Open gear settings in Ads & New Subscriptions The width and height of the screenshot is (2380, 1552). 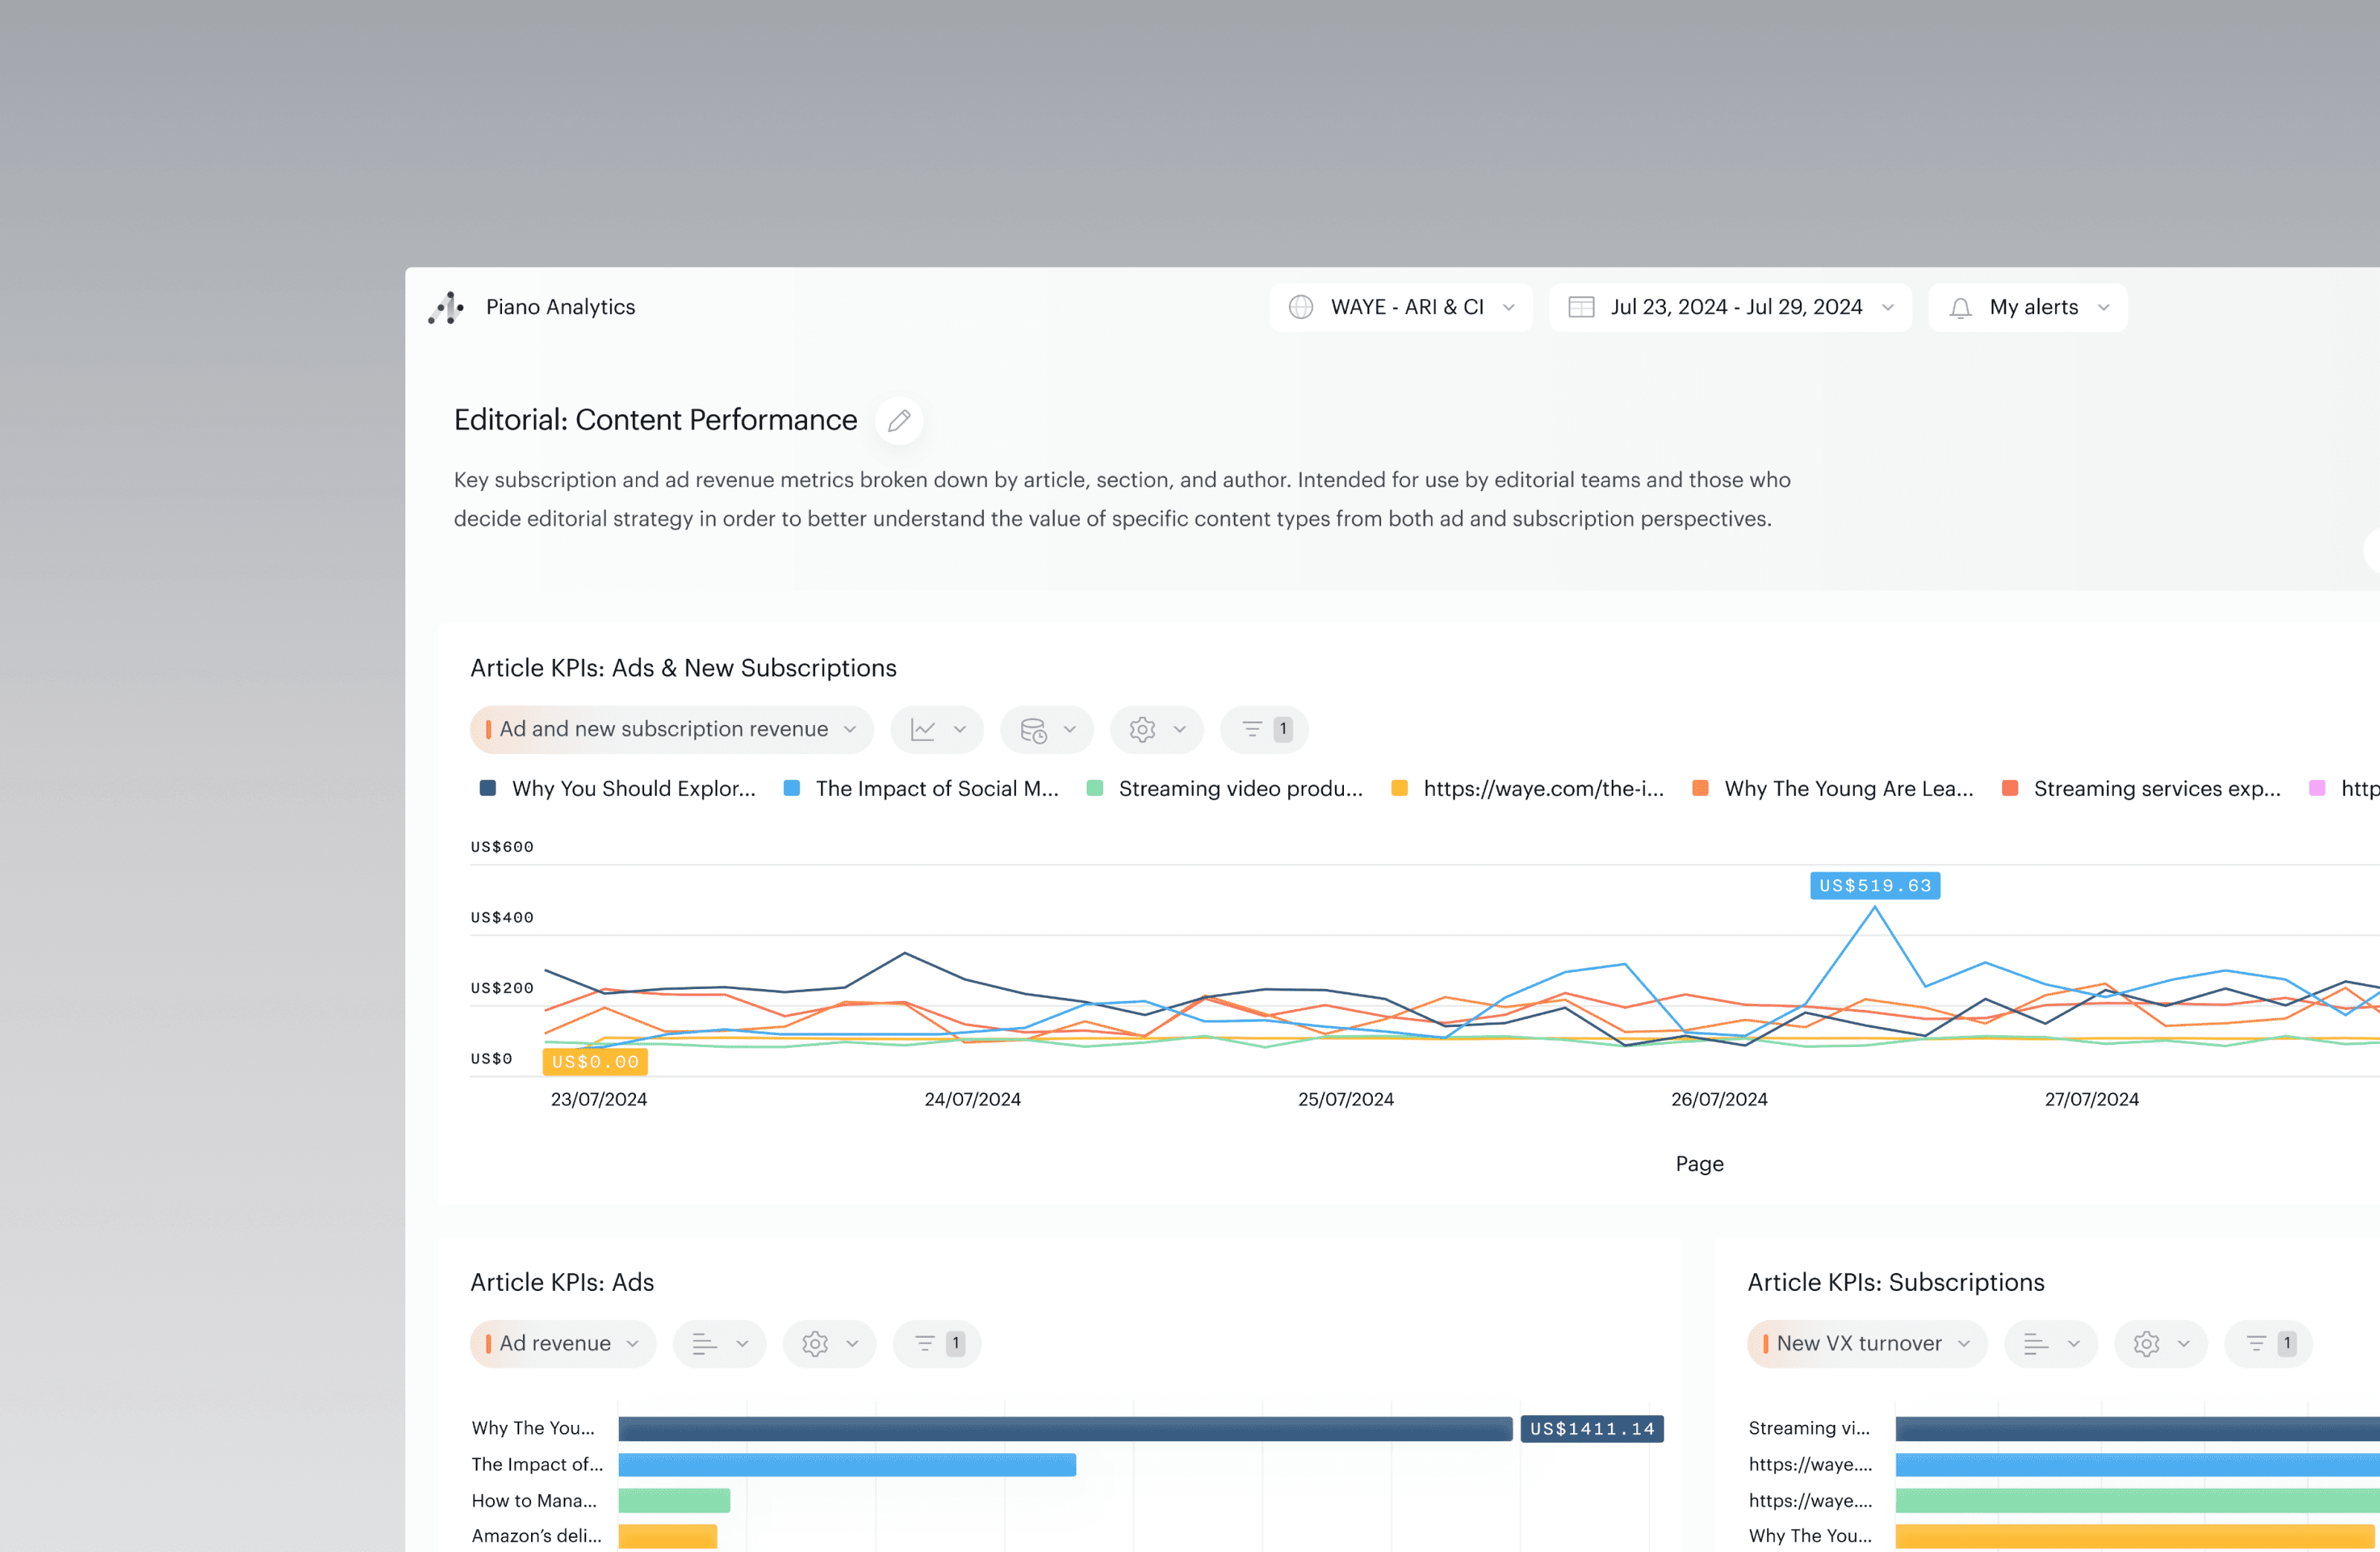coord(1156,729)
